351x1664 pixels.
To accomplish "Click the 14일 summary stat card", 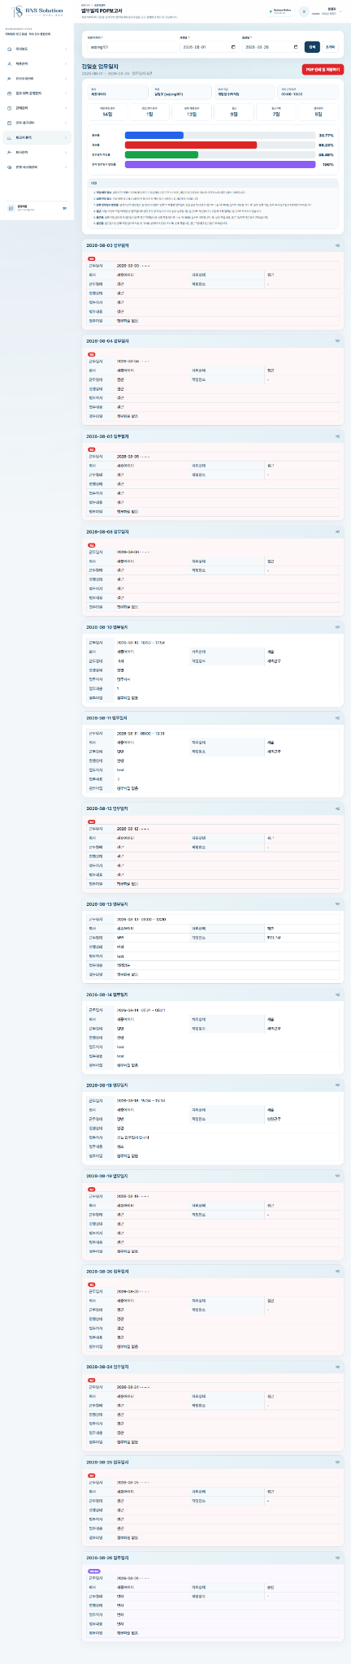I will (x=107, y=112).
